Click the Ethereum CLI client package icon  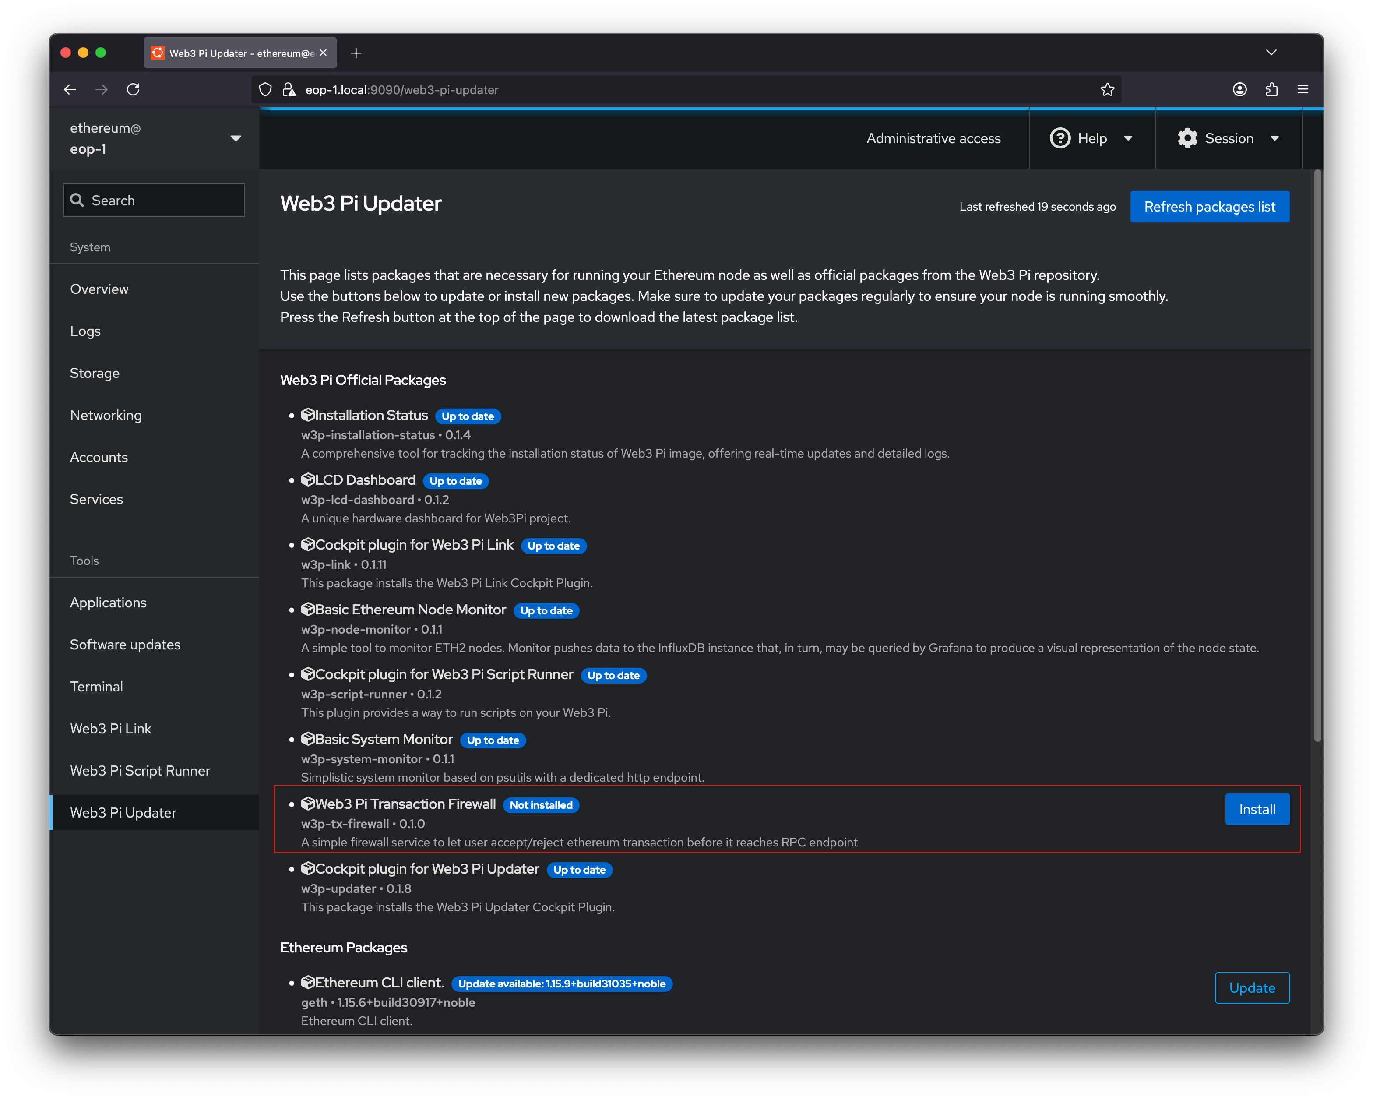tap(308, 982)
